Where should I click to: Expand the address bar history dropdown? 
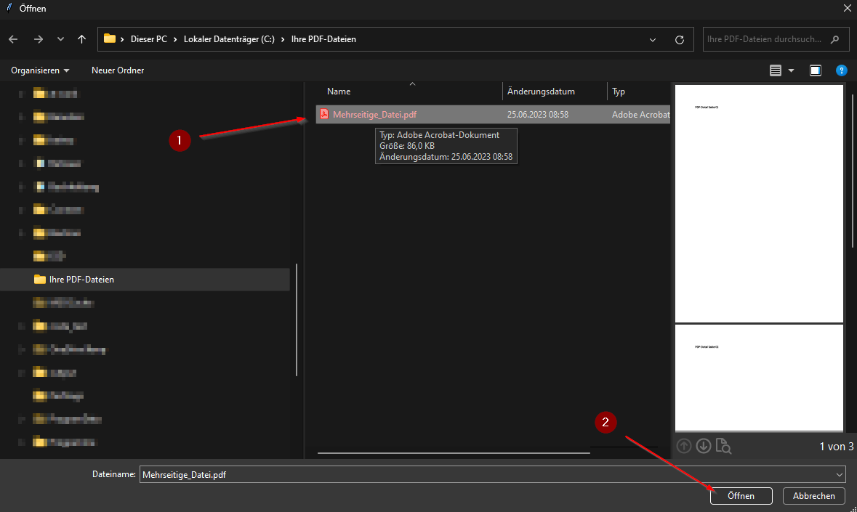(x=653, y=39)
